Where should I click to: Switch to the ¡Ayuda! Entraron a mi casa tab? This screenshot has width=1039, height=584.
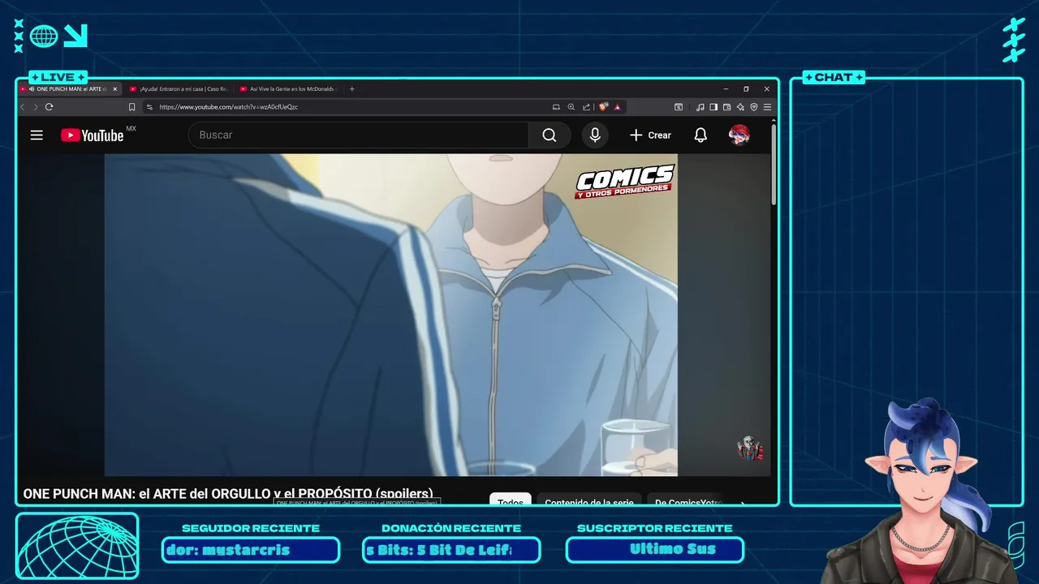pyautogui.click(x=179, y=89)
